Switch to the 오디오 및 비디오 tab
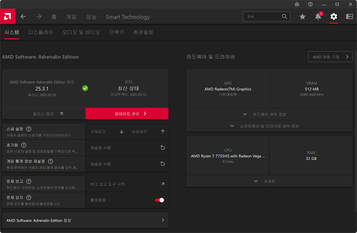Screen dimensions: 357x233 click(81, 32)
